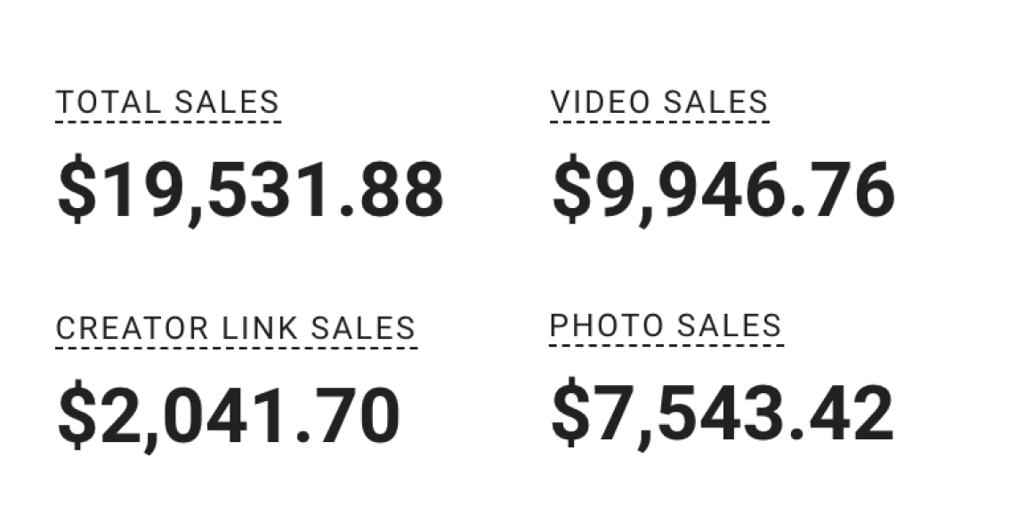Click the .88 cents in the total sales figure
This screenshot has width=1034, height=522.
[x=392, y=191]
